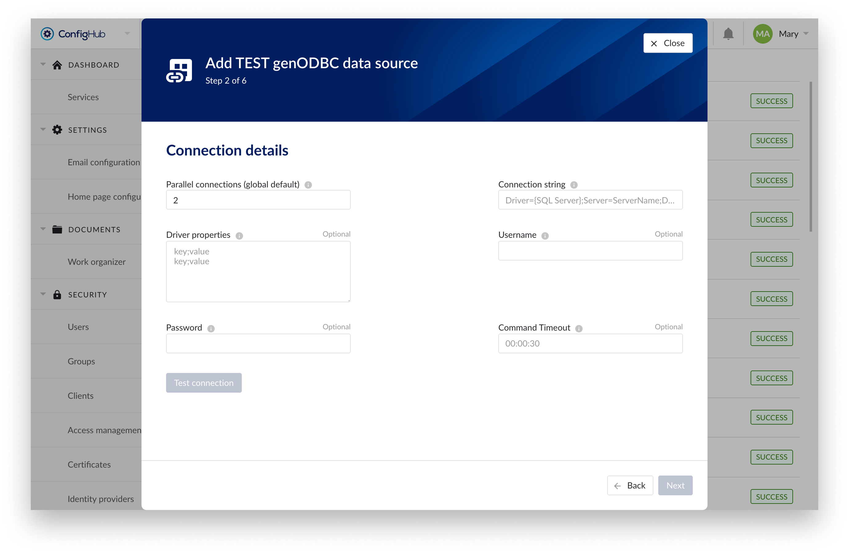Collapse the Security sidebar section
This screenshot has width=849, height=553.
tap(43, 294)
